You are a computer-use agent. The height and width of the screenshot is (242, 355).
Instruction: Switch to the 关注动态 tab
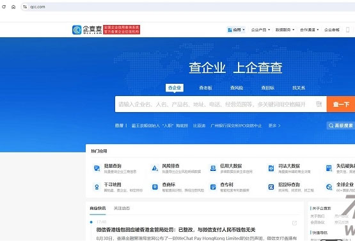pyautogui.click(x=122, y=208)
